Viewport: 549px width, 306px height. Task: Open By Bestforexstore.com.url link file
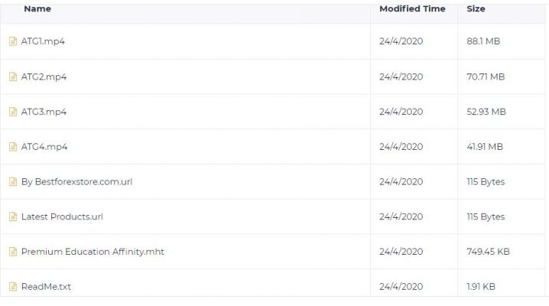click(x=76, y=182)
